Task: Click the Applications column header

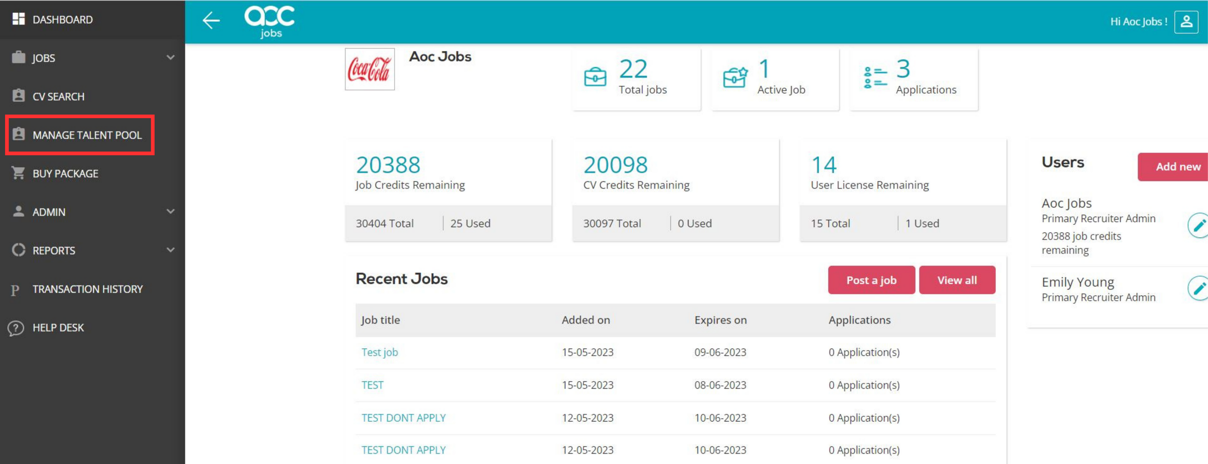Action: click(859, 320)
